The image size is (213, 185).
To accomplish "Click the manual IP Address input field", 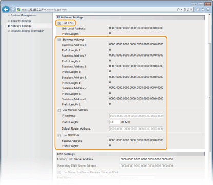I will click(136, 116).
